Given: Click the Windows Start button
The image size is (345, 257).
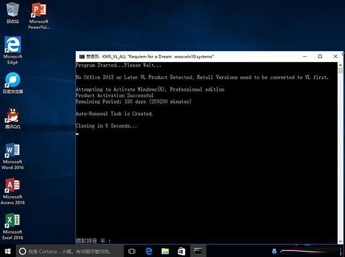Looking at the screenshot, I should point(7,251).
